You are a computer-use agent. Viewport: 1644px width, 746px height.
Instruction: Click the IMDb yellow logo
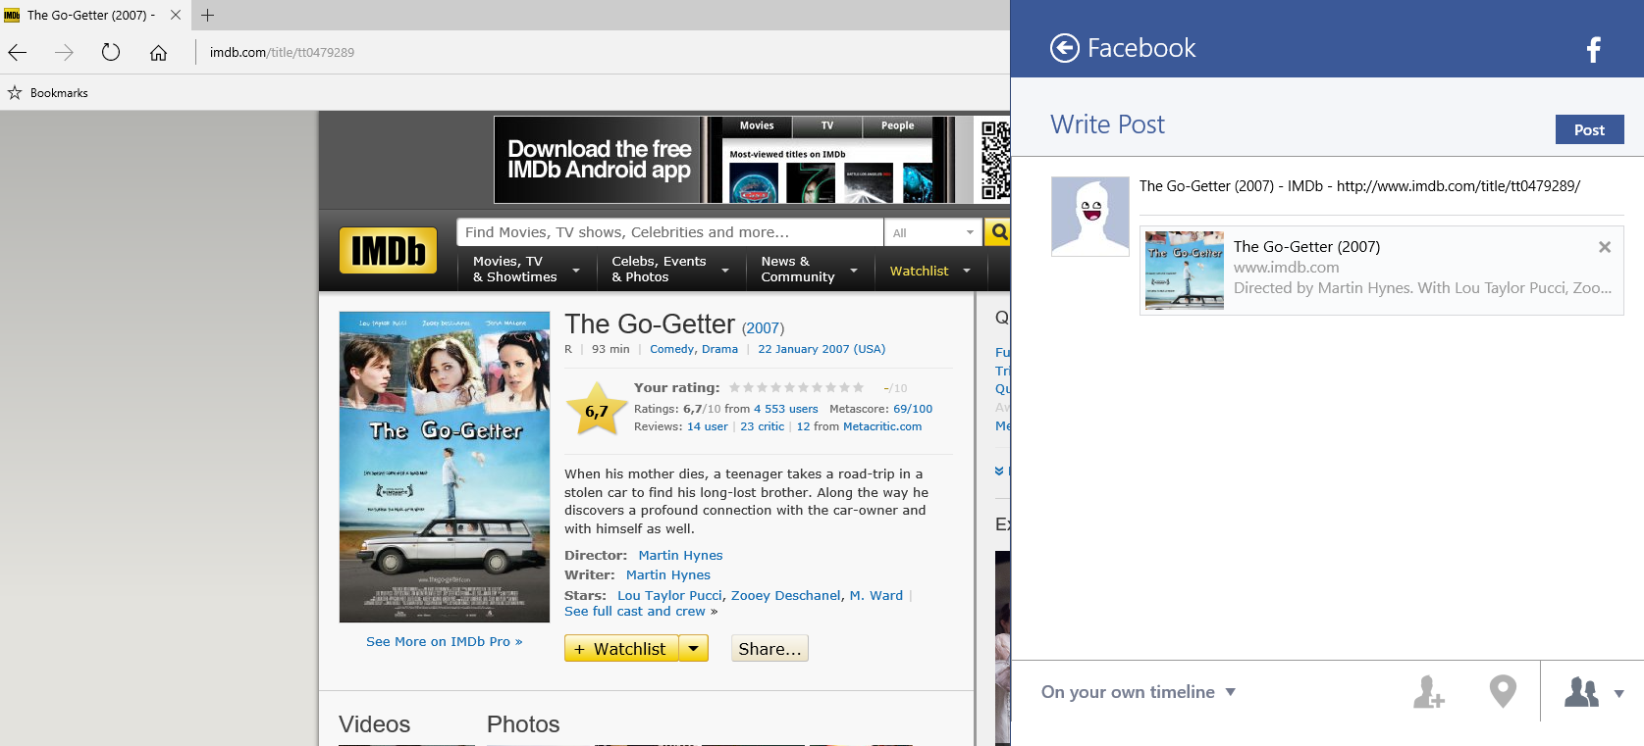(388, 250)
